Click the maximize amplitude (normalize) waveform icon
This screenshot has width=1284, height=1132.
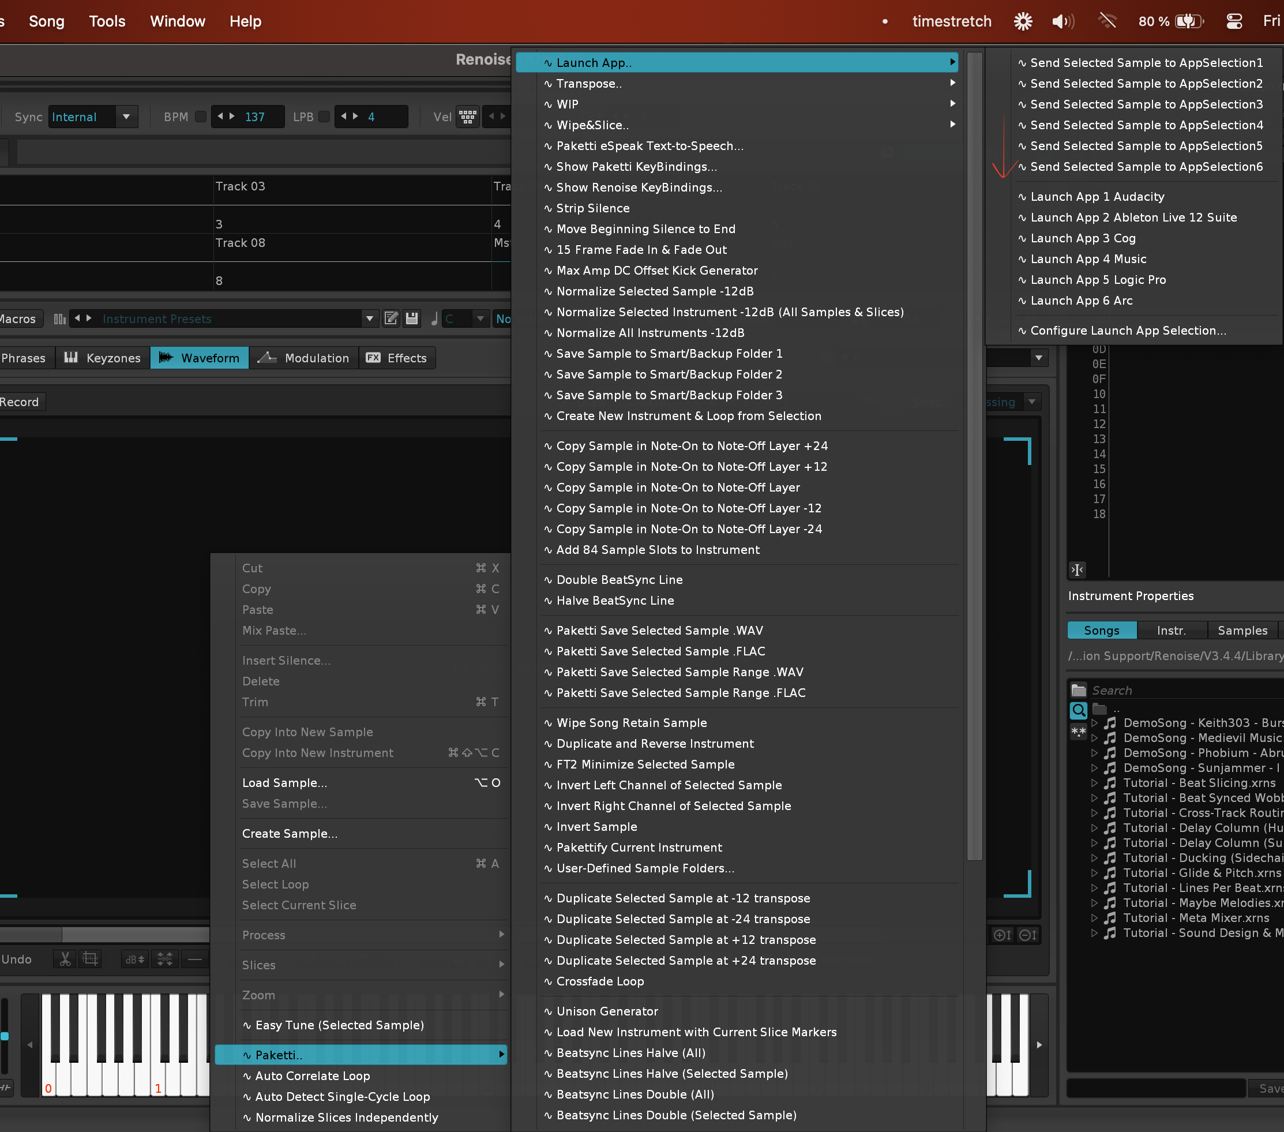tap(164, 958)
